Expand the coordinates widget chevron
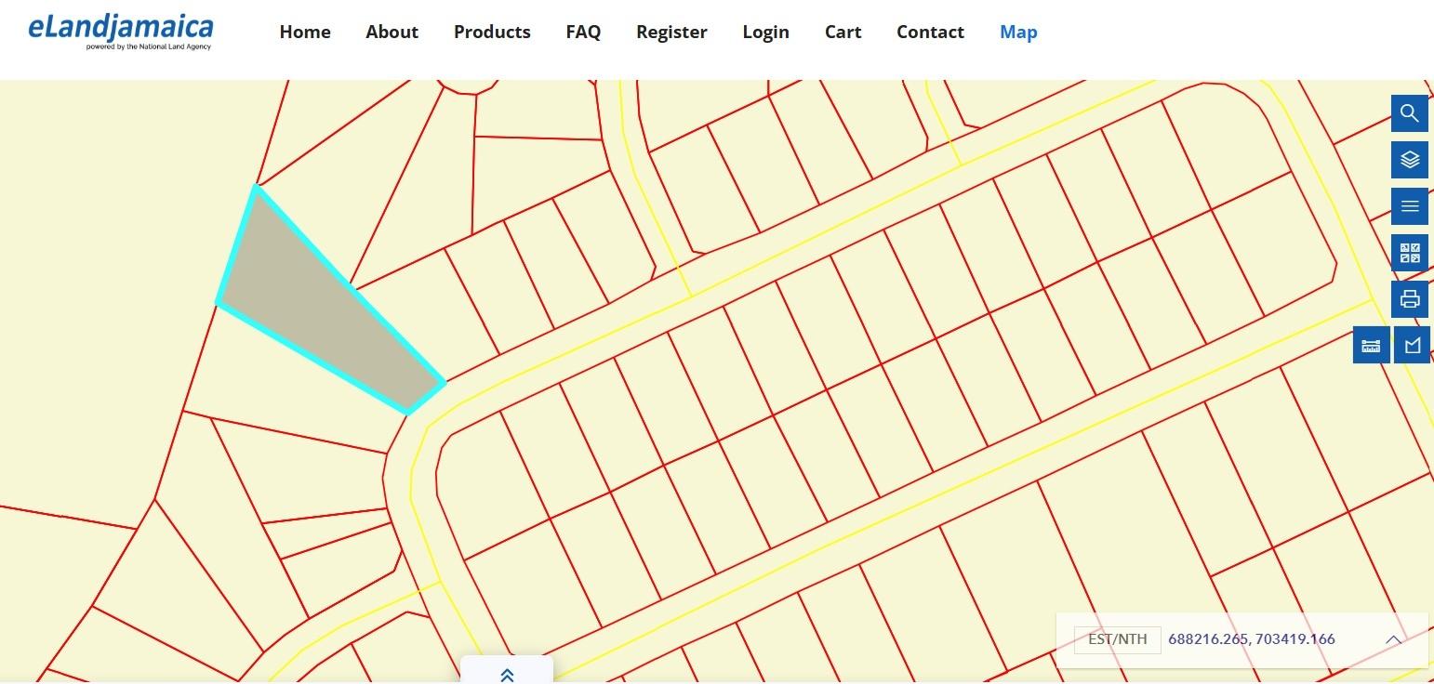The height and width of the screenshot is (684, 1434). (1393, 639)
